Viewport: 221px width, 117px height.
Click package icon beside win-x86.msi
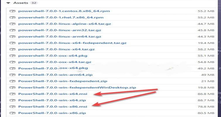(x=12, y=107)
